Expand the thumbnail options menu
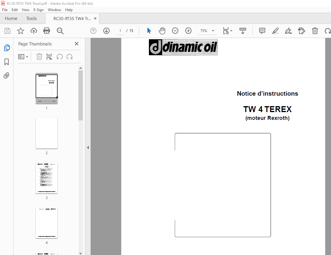 click(x=23, y=57)
